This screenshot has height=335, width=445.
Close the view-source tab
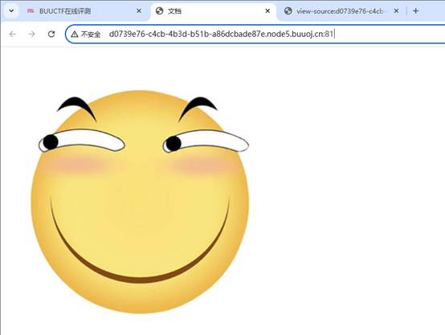396,11
